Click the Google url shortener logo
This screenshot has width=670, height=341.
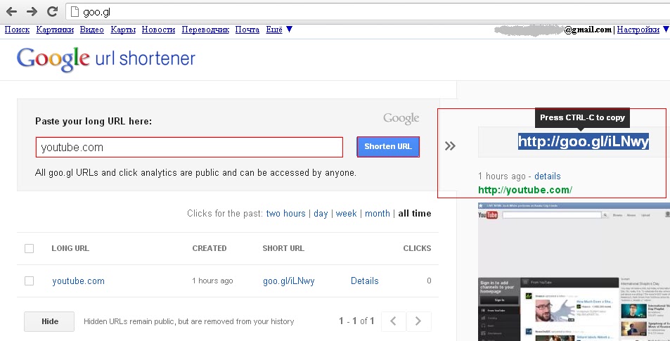106,59
